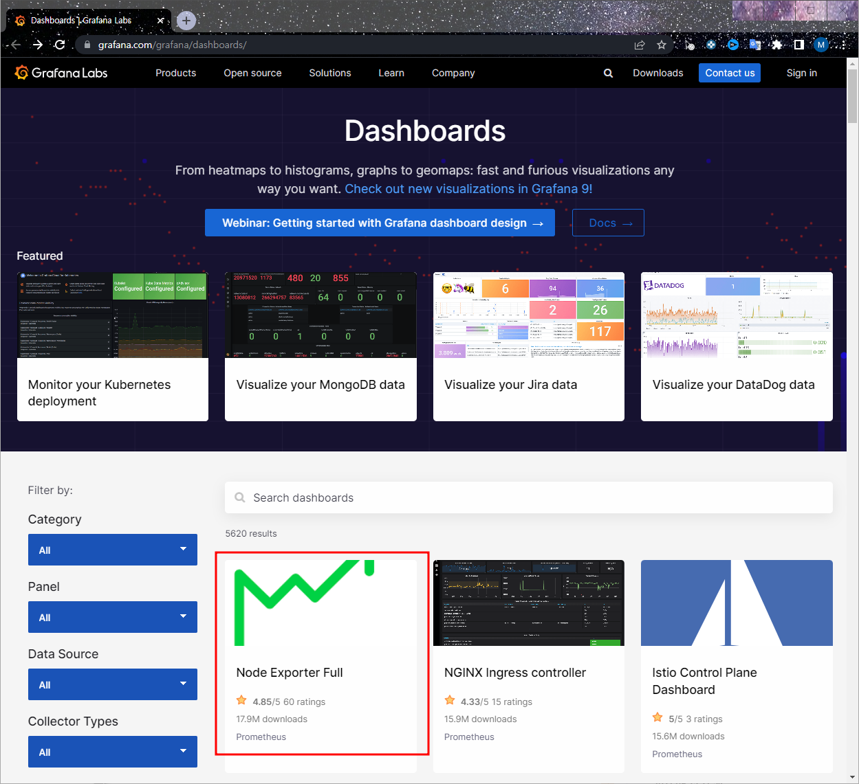
Task: Open the Products menu
Action: (x=175, y=73)
